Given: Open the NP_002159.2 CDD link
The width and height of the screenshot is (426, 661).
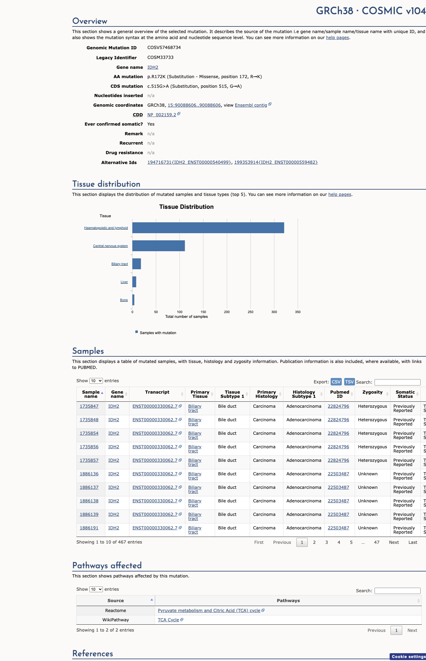Looking at the screenshot, I should 162,115.
